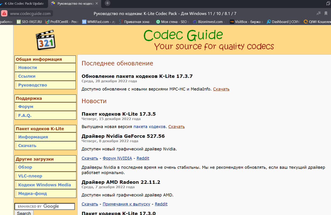
Task: Click the page translate icon
Action: pos(319,13)
